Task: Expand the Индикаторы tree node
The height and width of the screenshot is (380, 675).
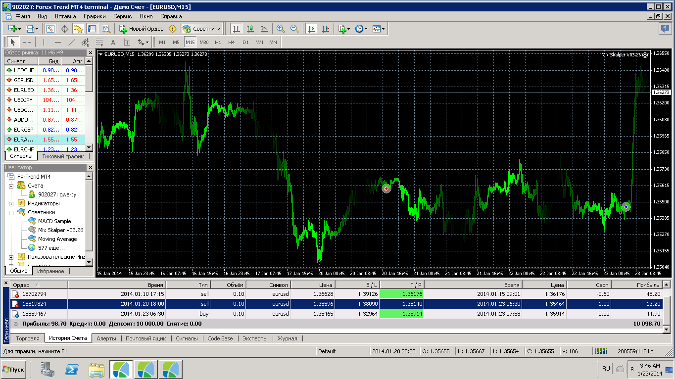Action: [x=11, y=203]
